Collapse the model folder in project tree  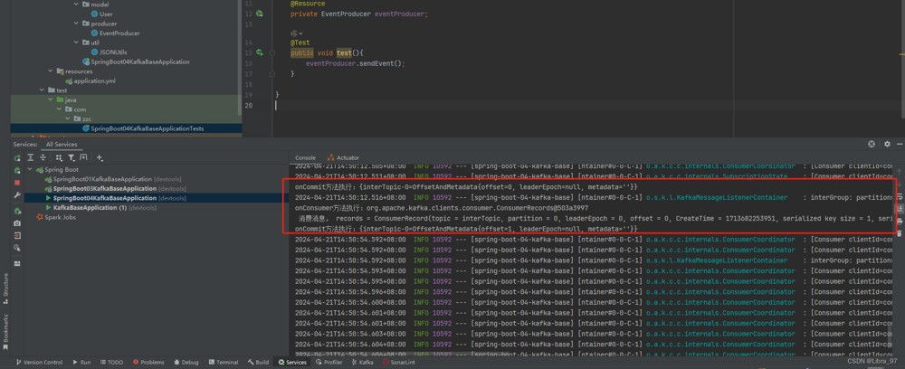tap(76, 4)
